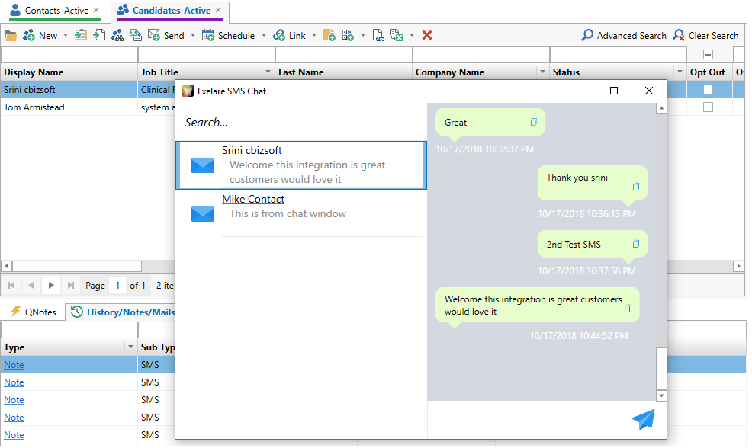Click the envelope icon beside Srini cbizsoft
Viewport: 752px width, 448px height.
tap(203, 165)
